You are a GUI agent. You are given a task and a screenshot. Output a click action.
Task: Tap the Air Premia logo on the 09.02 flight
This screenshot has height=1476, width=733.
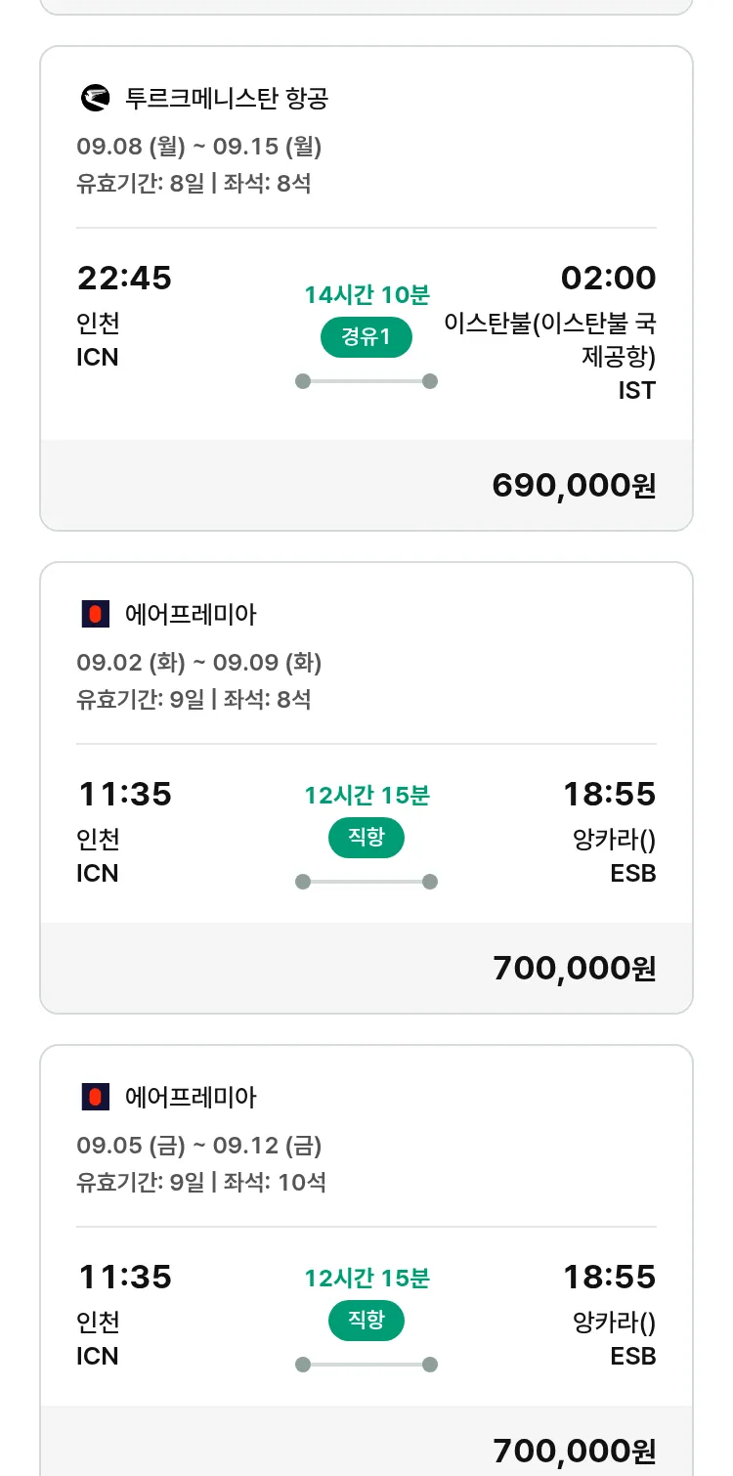pyautogui.click(x=95, y=614)
